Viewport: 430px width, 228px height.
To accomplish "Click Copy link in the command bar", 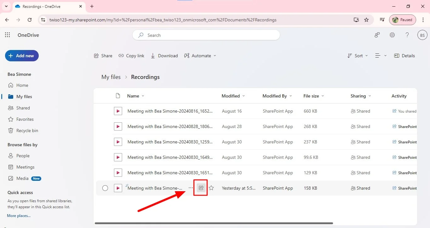I will (131, 56).
